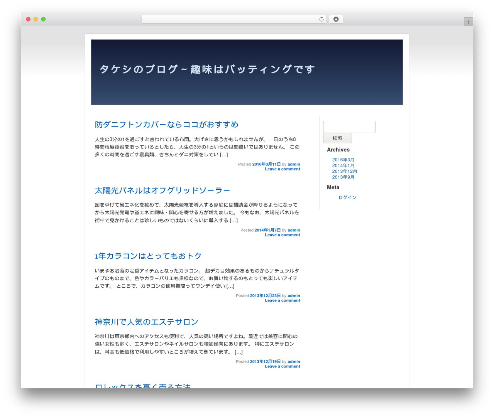
Task: Leave a comment on 神奈川エステサロン post
Action: 283,366
